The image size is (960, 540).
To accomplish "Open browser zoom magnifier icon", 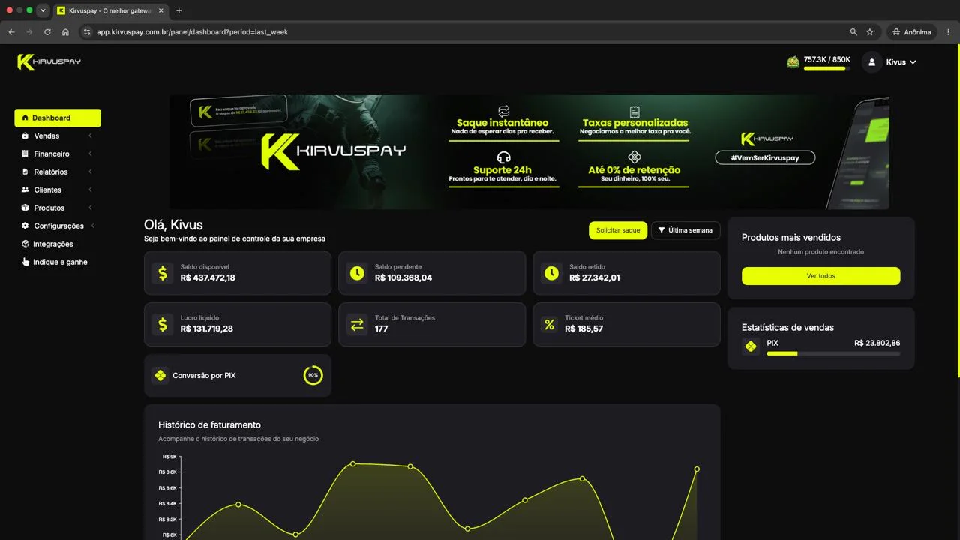I will pyautogui.click(x=853, y=32).
